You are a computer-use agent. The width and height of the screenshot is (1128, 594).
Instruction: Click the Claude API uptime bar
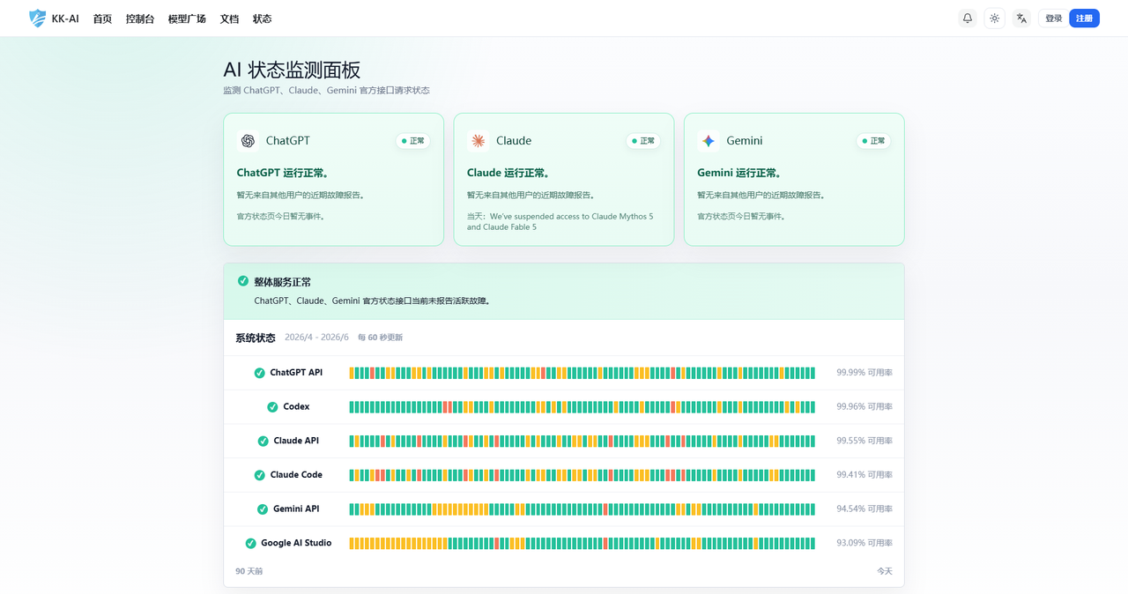pos(583,441)
